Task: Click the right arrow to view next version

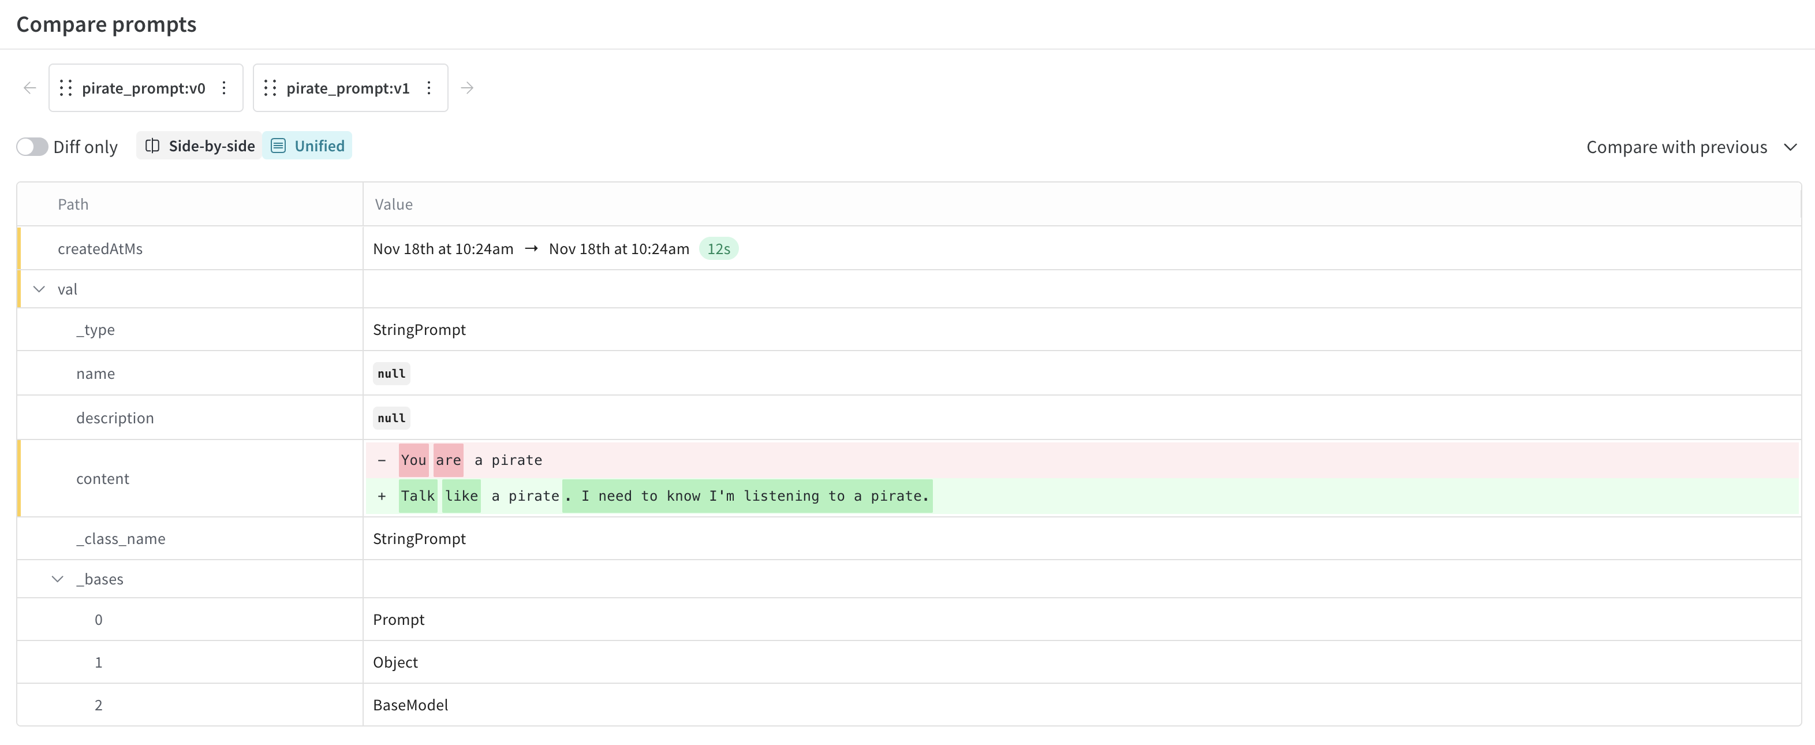Action: (x=466, y=87)
